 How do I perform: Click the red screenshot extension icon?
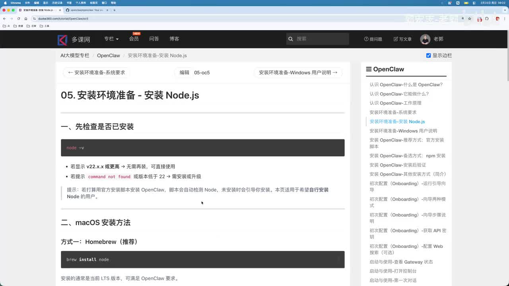(480, 19)
